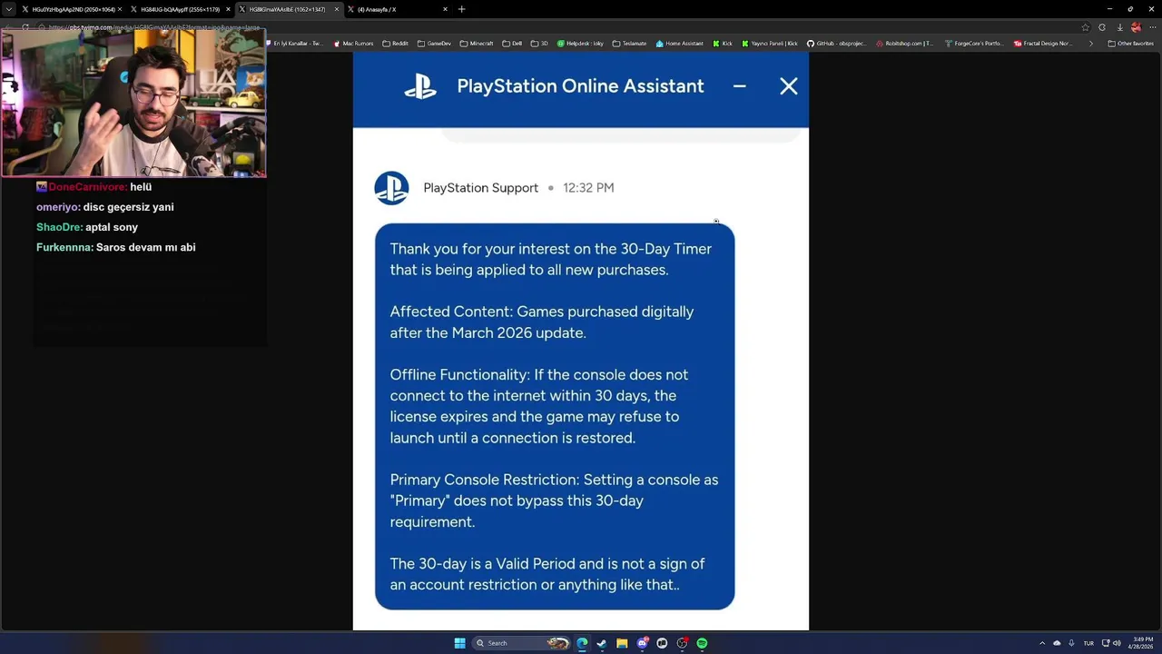Image resolution: width=1162 pixels, height=654 pixels.
Task: Open Spotify from the taskbar
Action: point(702,643)
